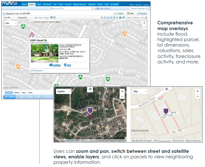The width and height of the screenshot is (205, 167).
Task: Click the map layers icon
Action: coord(120,18)
